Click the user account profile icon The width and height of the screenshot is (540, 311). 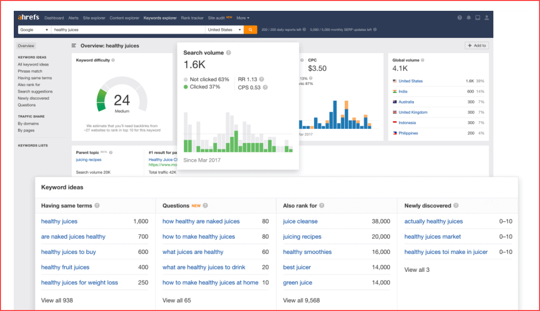(486, 18)
